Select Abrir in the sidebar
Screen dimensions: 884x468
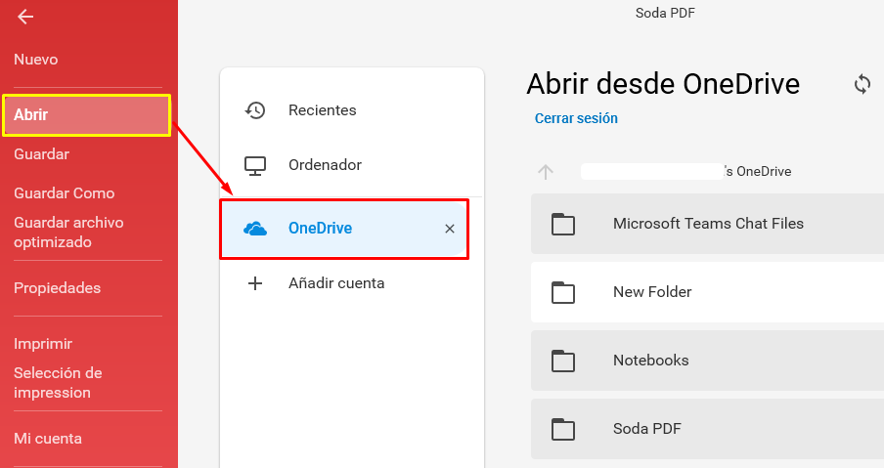click(x=86, y=115)
